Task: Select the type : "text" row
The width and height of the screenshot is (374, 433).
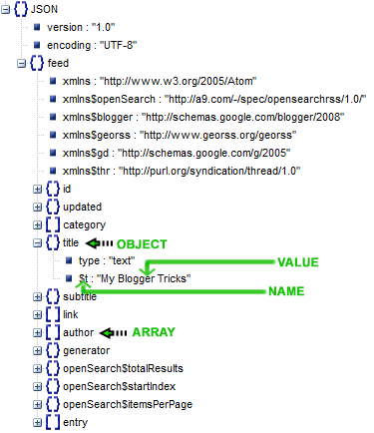Action: 107,260
